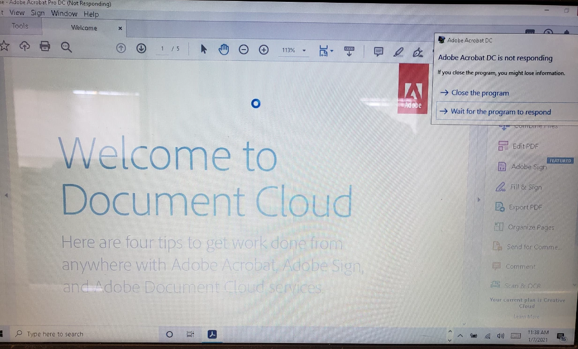This screenshot has height=349, width=578.
Task: Switch to the Tools tab
Action: (x=20, y=26)
